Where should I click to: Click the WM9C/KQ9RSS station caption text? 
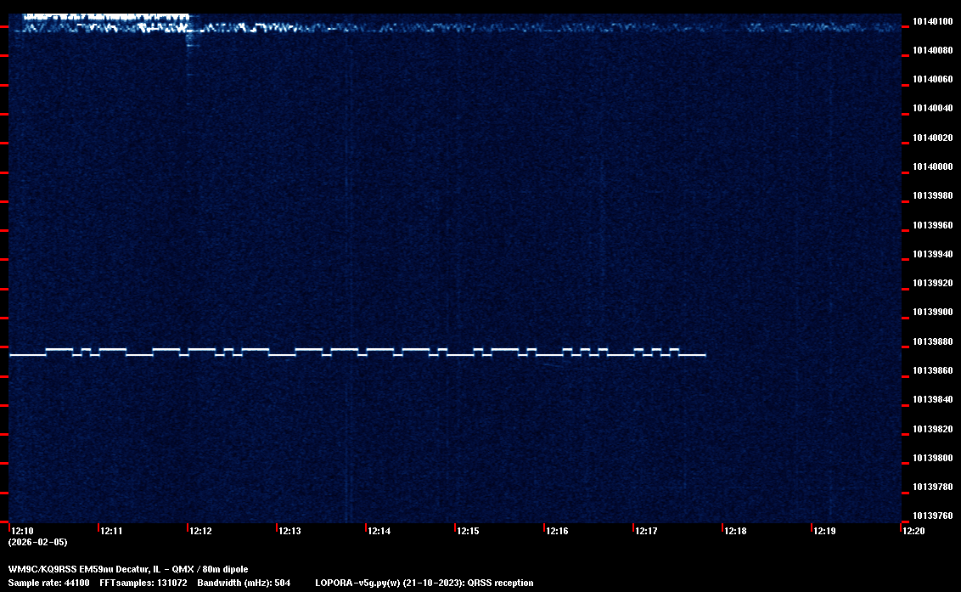click(128, 569)
